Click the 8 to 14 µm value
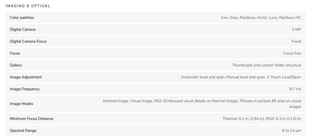Image resolution: width=312 pixels, height=139 pixels. (291, 131)
